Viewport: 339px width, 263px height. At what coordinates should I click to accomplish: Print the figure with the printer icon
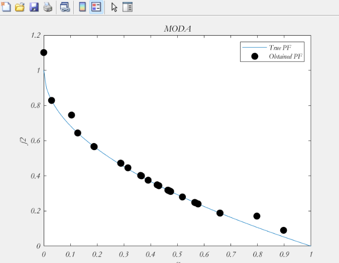point(48,7)
